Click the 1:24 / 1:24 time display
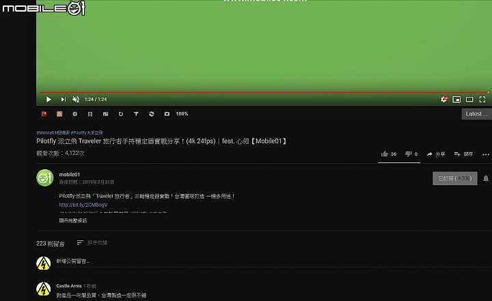Viewport: 492px width, 301px height. [x=96, y=100]
